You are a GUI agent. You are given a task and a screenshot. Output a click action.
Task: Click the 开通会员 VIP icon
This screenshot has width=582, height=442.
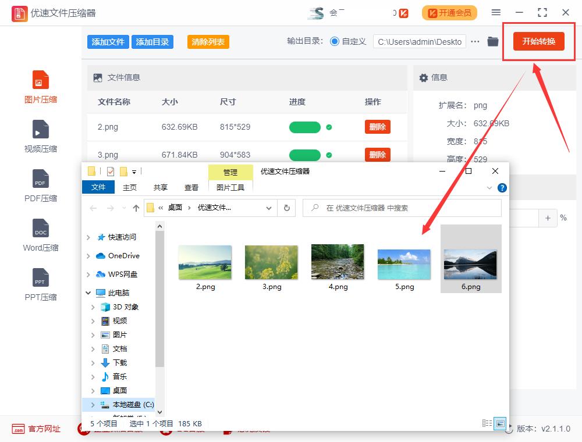pos(449,12)
